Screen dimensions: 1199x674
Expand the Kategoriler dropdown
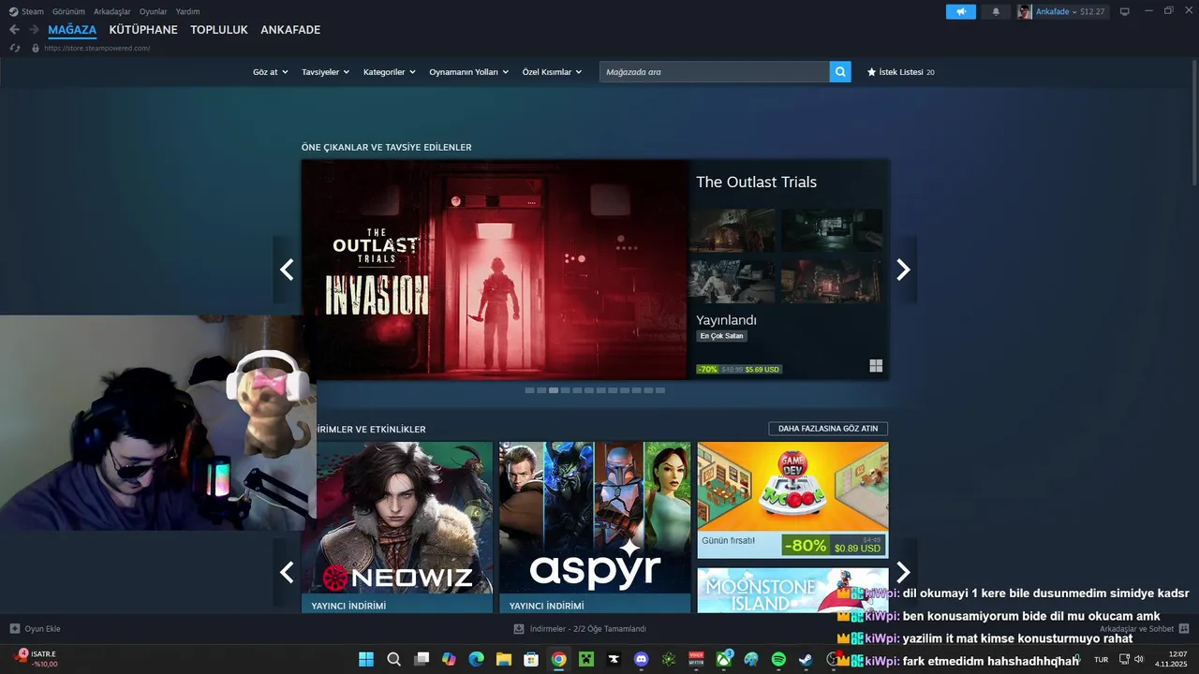tap(389, 72)
